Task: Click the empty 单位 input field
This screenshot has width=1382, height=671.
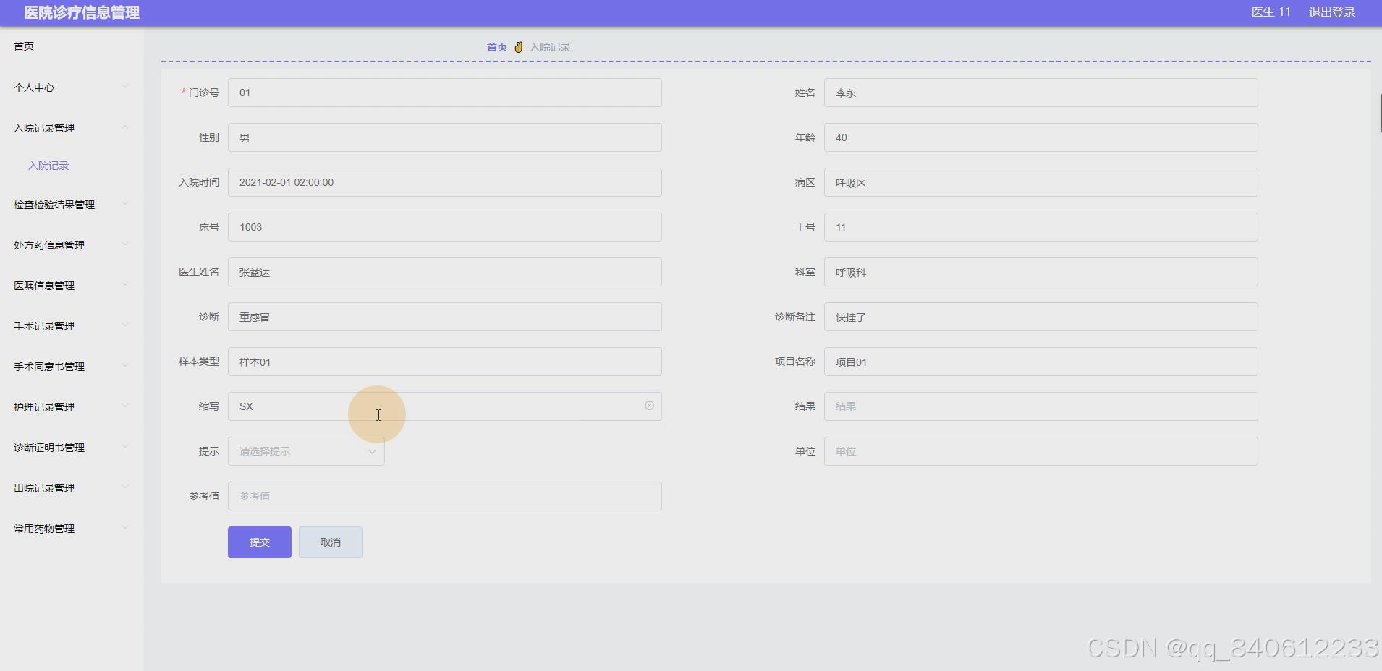Action: pyautogui.click(x=1041, y=451)
